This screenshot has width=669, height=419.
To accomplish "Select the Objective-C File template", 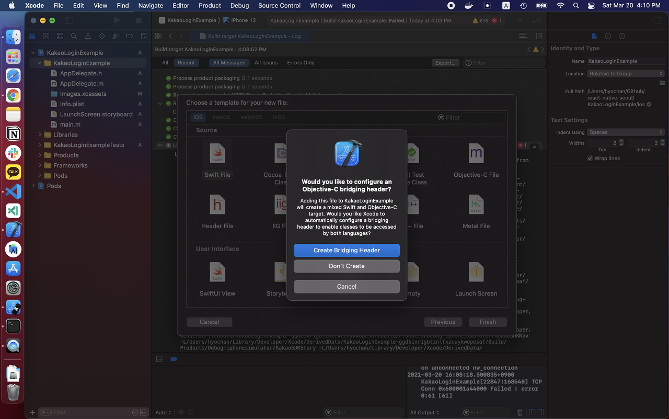I will [x=476, y=161].
